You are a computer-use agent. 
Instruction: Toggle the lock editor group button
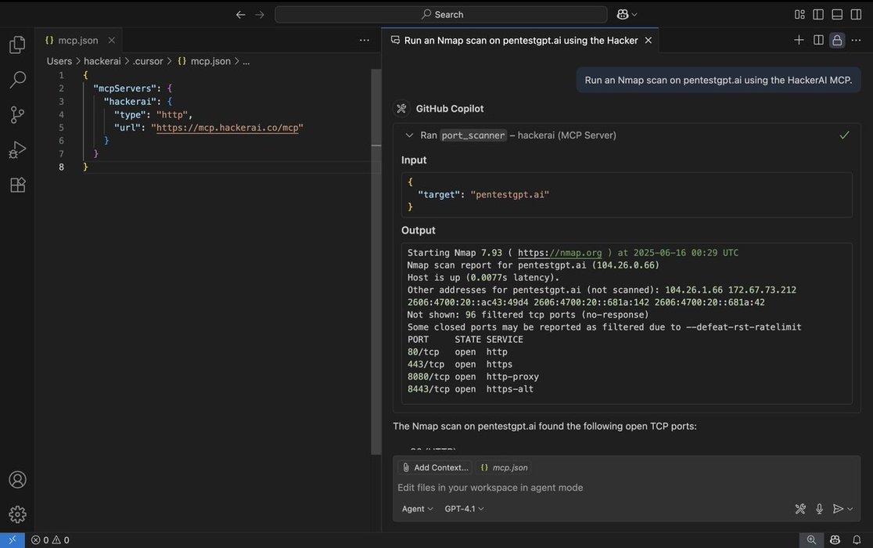point(837,40)
